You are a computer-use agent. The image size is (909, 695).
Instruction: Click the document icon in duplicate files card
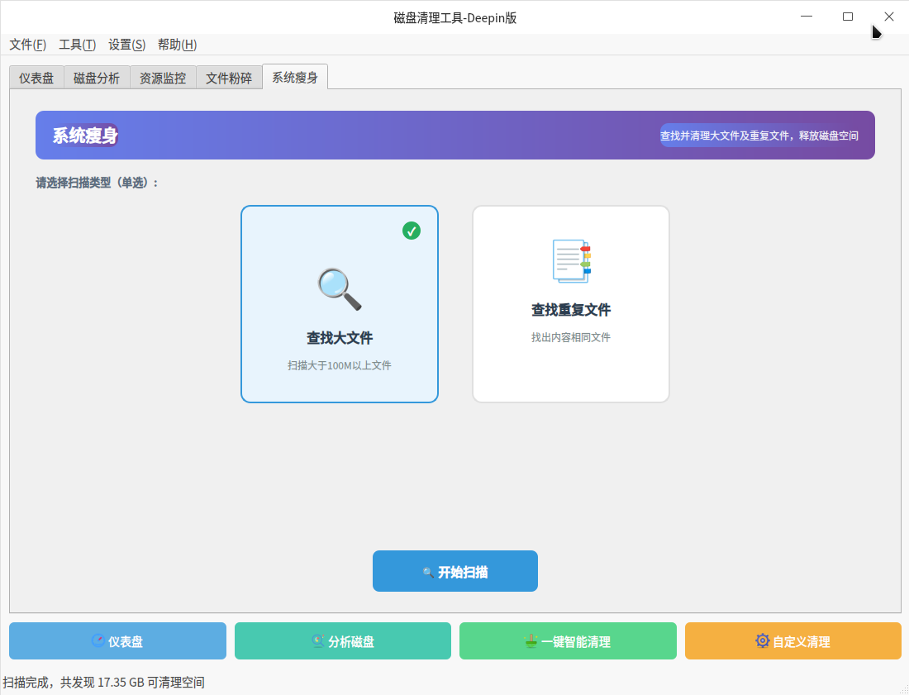571,261
